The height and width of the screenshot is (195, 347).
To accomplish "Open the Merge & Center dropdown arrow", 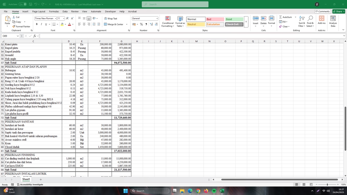I will pyautogui.click(x=127, y=24).
